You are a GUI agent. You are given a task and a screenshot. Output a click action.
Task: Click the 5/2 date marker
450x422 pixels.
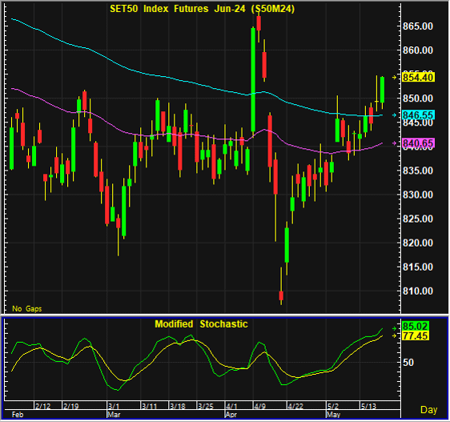[333, 406]
